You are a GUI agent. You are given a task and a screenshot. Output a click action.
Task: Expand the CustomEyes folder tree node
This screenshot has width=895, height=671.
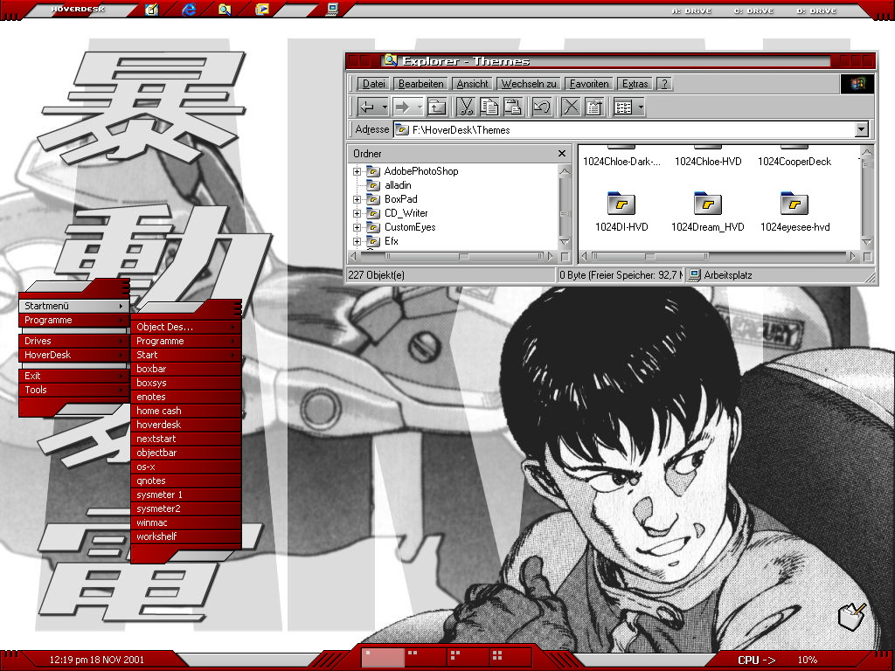(x=357, y=227)
